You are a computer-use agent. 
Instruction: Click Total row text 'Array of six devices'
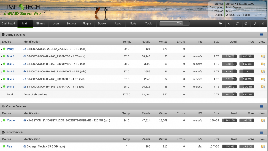point(35,95)
